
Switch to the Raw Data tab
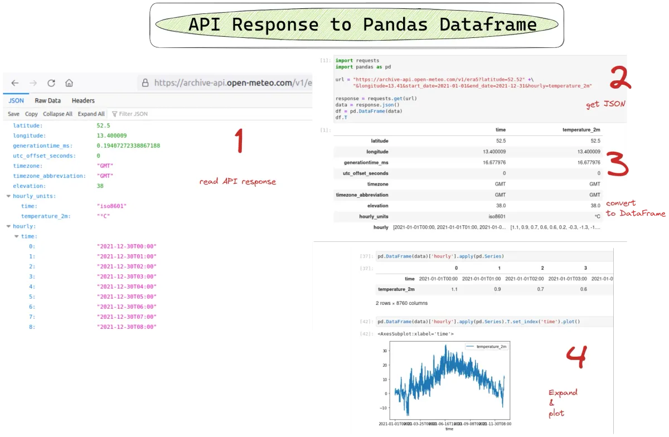(47, 101)
